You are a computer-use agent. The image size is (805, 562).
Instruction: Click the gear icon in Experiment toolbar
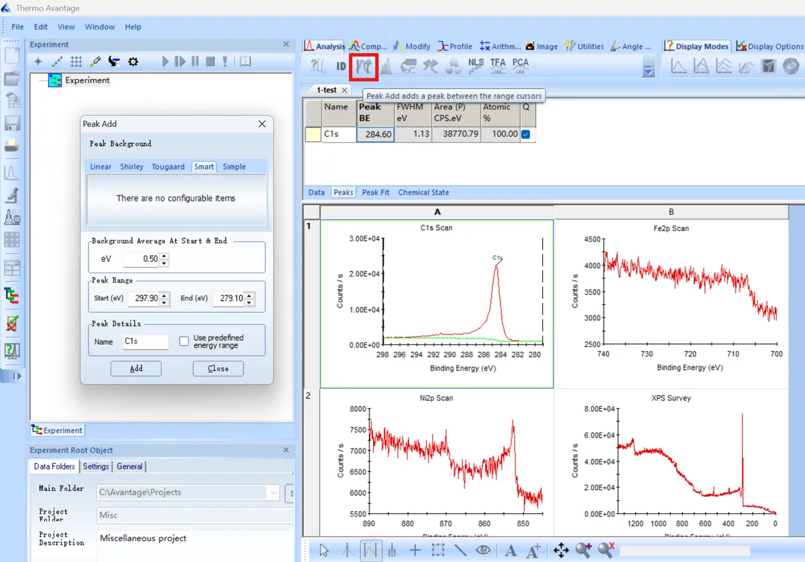click(x=133, y=62)
